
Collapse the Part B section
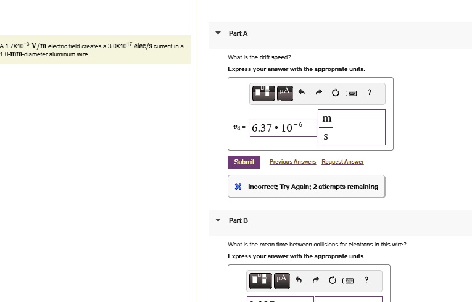(x=218, y=220)
